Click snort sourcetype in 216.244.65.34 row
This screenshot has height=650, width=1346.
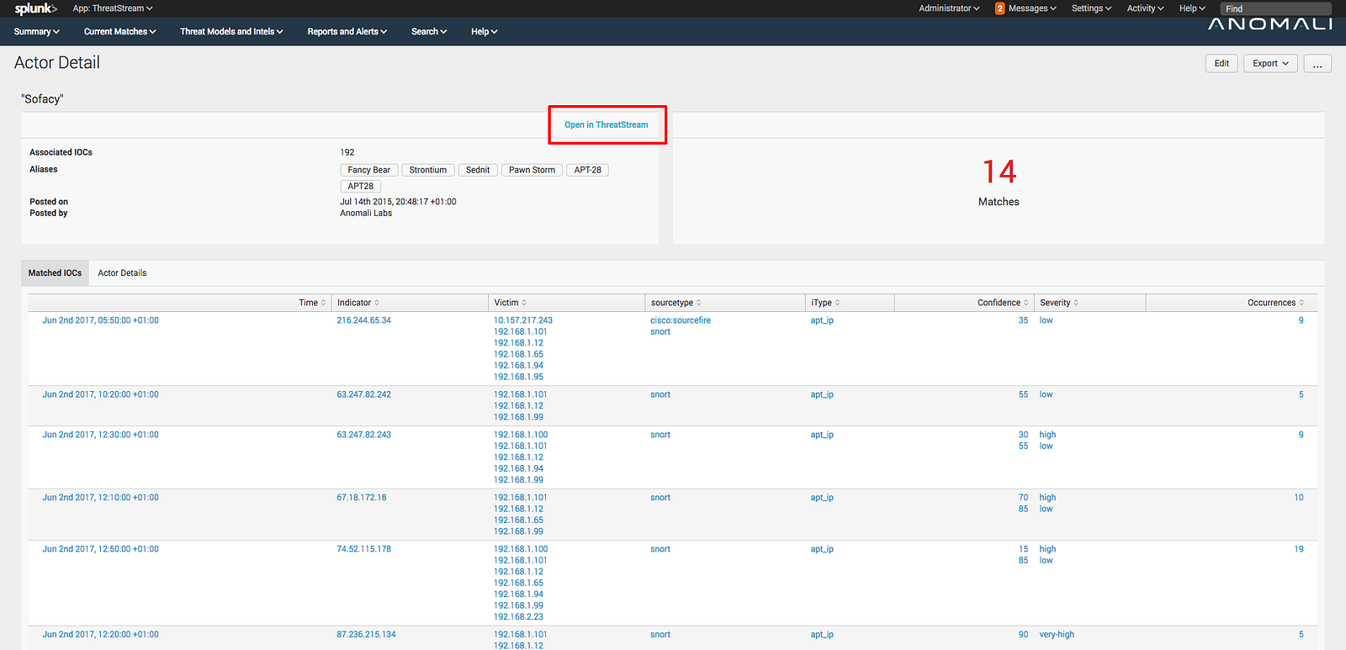tap(660, 332)
